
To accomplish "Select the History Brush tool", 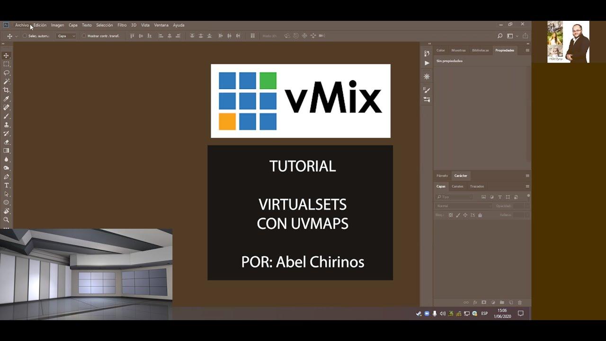I will click(x=7, y=134).
